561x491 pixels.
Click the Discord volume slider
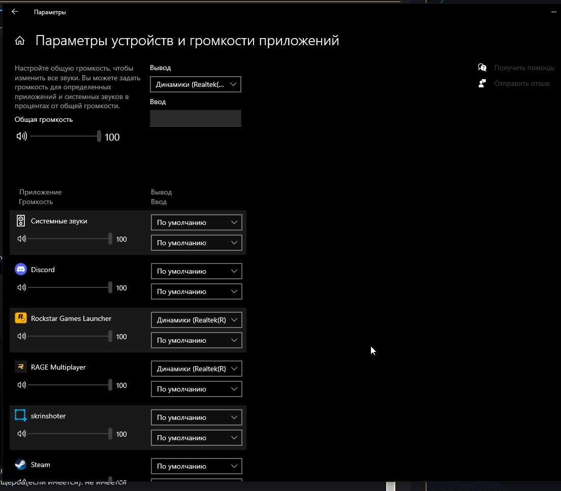tap(70, 287)
